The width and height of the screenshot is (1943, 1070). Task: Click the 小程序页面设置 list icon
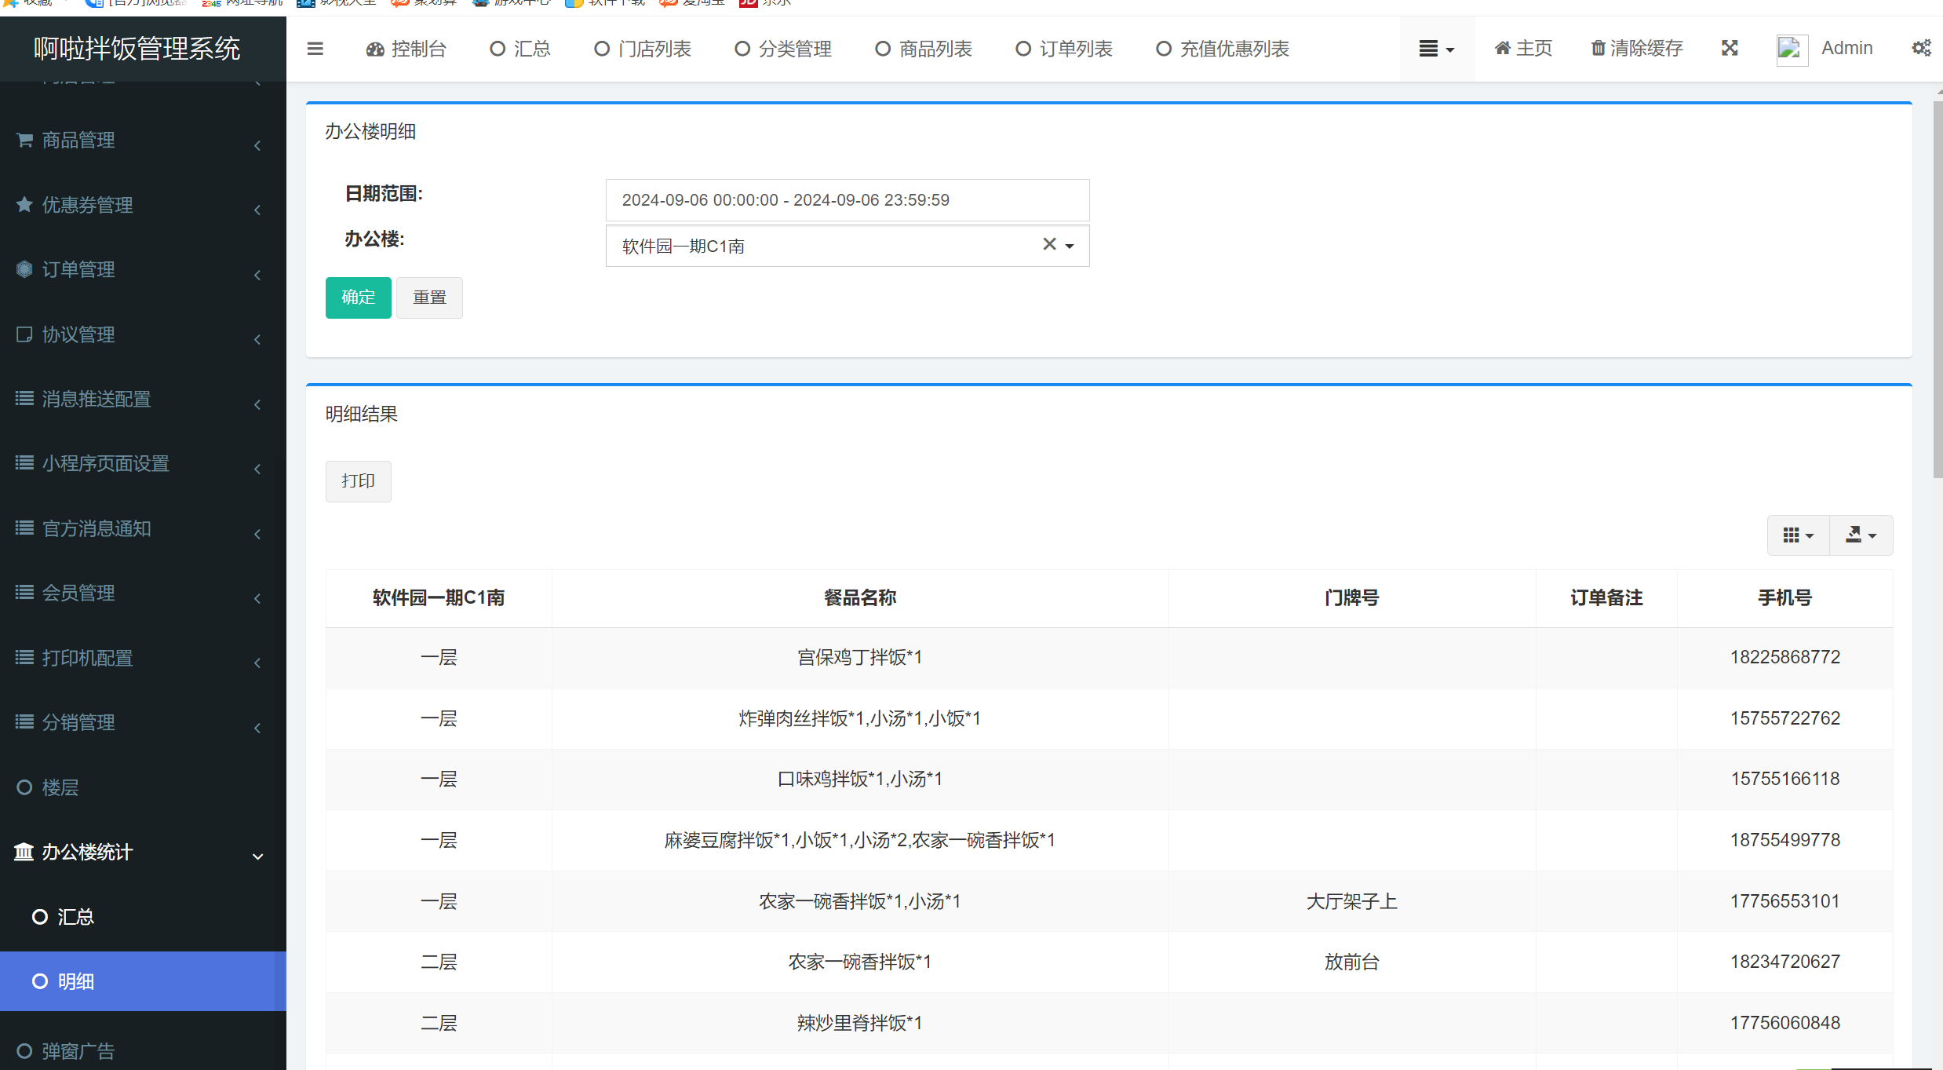(x=24, y=463)
